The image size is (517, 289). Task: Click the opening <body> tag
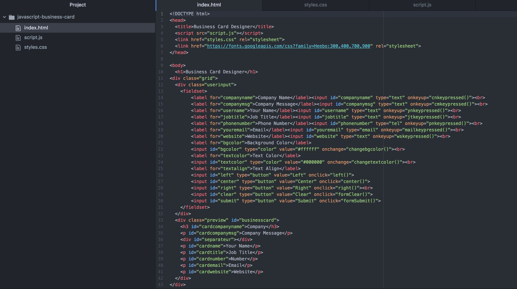(178, 66)
